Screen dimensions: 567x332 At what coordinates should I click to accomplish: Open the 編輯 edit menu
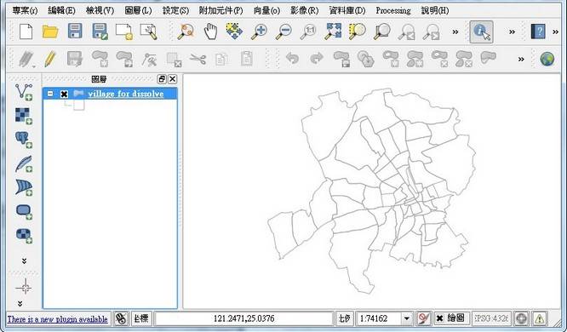[x=61, y=10]
